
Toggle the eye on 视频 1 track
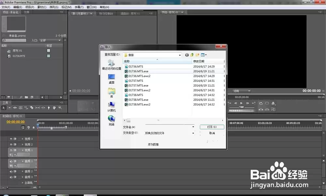(11, 150)
